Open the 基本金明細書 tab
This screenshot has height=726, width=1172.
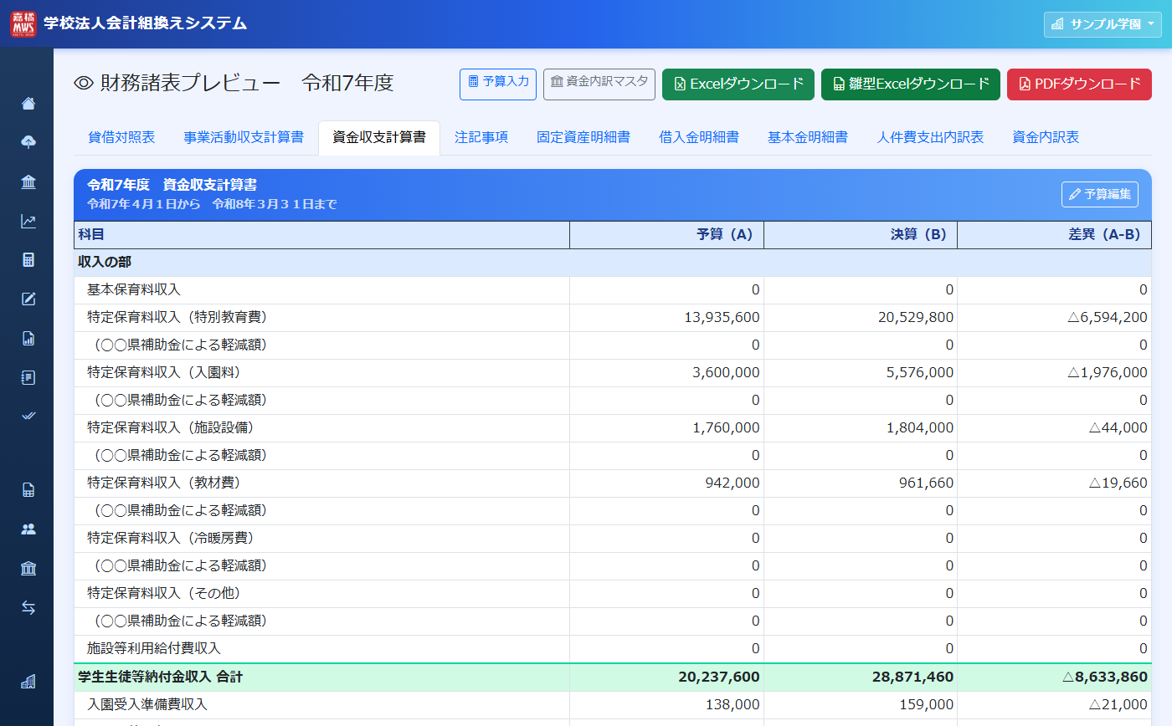click(808, 138)
